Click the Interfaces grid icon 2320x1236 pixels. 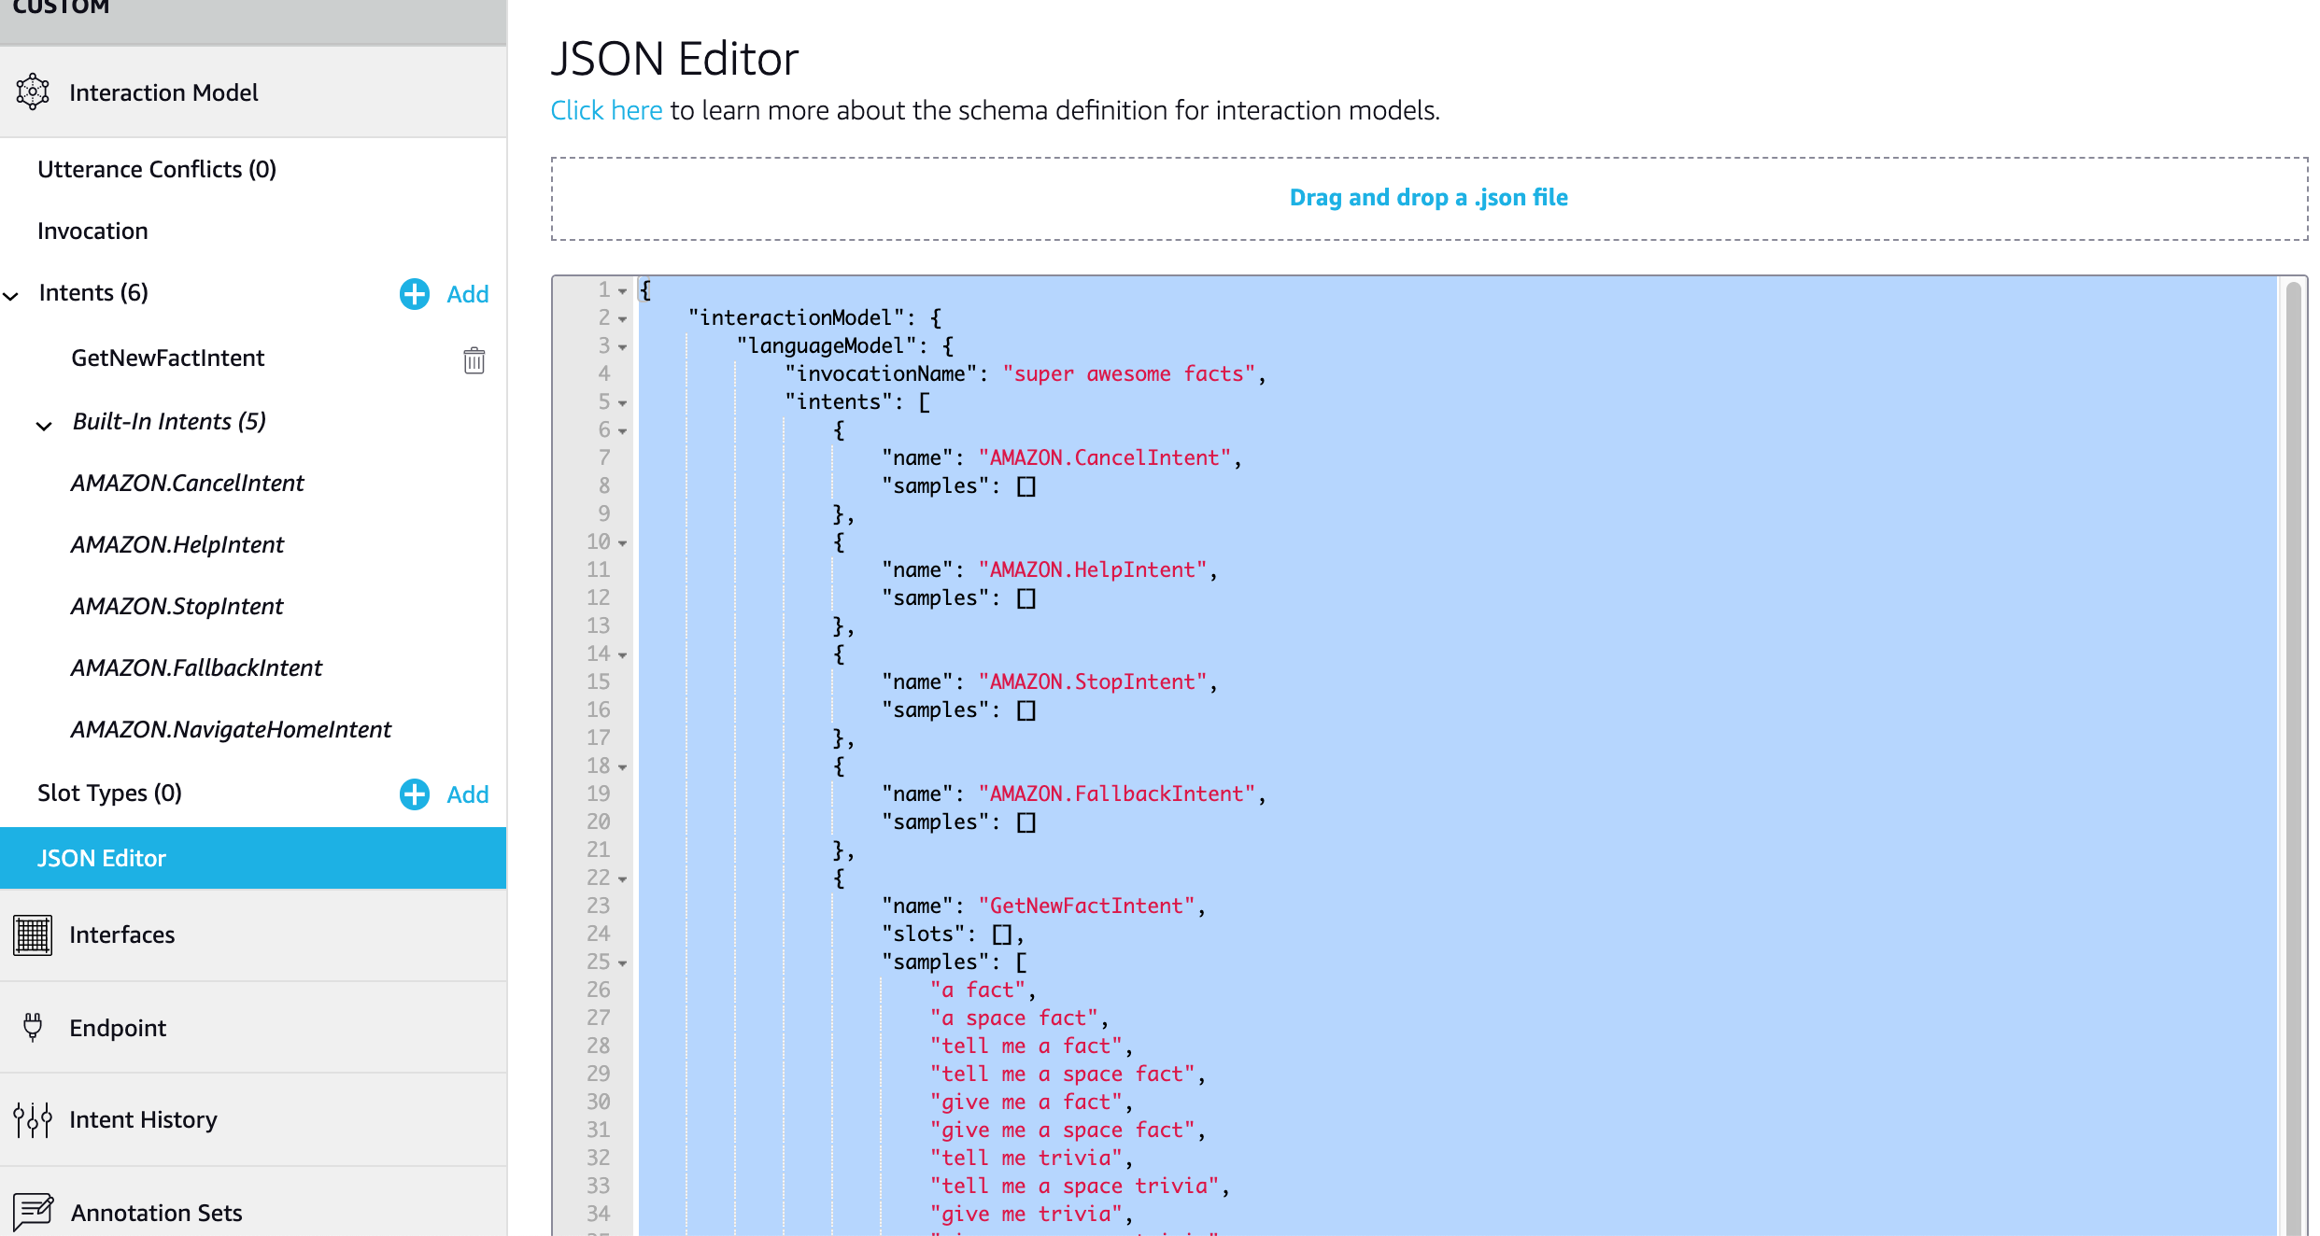tap(33, 934)
